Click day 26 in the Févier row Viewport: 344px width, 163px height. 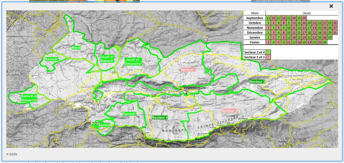pyautogui.click(x=325, y=42)
